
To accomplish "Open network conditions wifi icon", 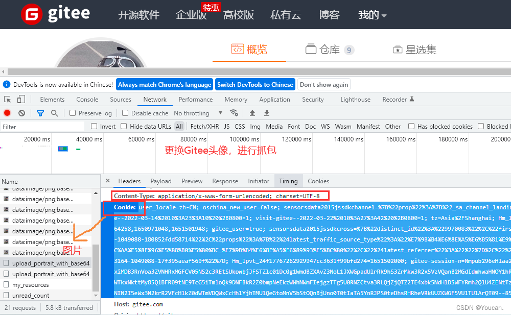I will (234, 113).
